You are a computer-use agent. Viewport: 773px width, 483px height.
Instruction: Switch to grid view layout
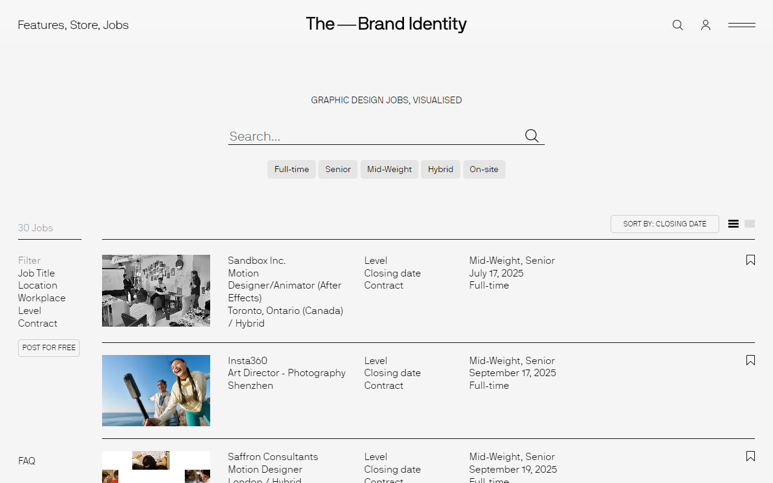(x=749, y=223)
